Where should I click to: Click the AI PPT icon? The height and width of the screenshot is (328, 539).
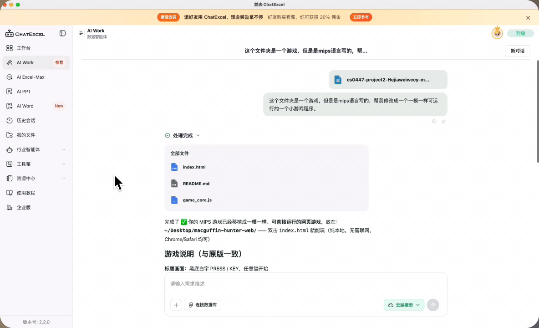click(10, 92)
